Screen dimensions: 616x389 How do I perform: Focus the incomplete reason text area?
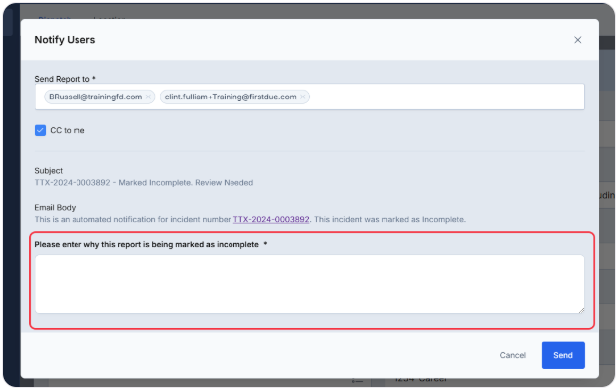click(310, 284)
